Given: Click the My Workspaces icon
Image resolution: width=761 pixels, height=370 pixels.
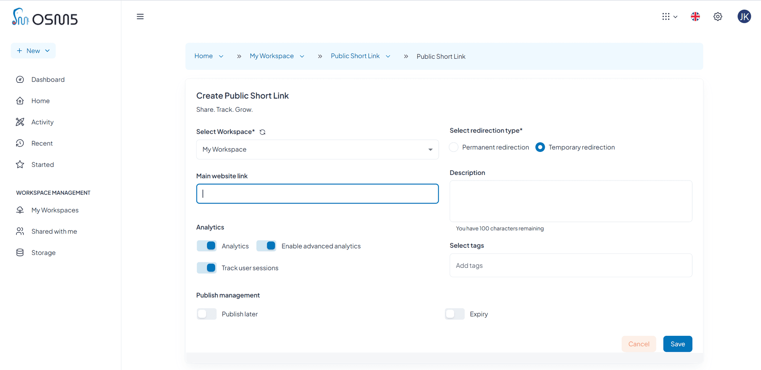Looking at the screenshot, I should (20, 210).
